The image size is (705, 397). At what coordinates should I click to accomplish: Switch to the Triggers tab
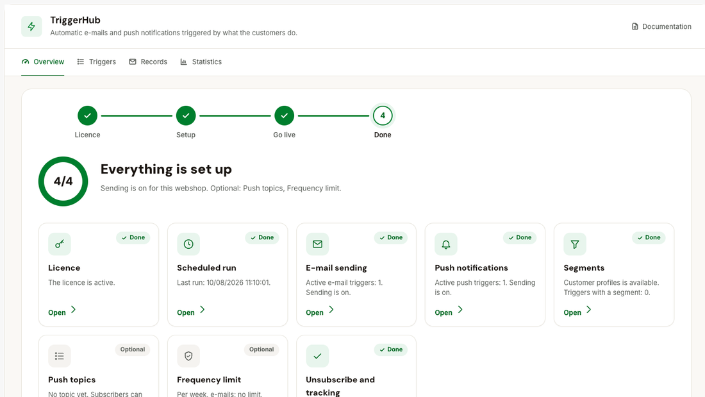pos(96,62)
